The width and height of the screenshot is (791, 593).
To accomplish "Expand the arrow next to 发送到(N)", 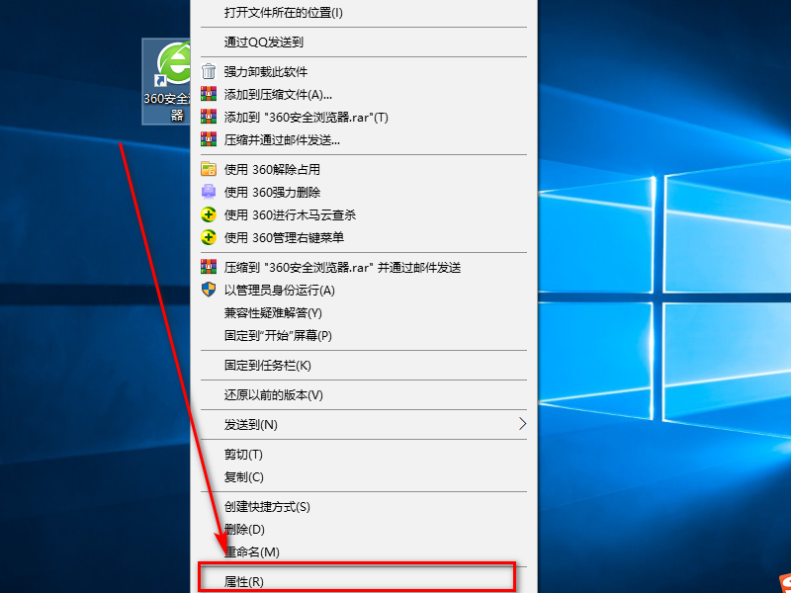I will pyautogui.click(x=523, y=424).
